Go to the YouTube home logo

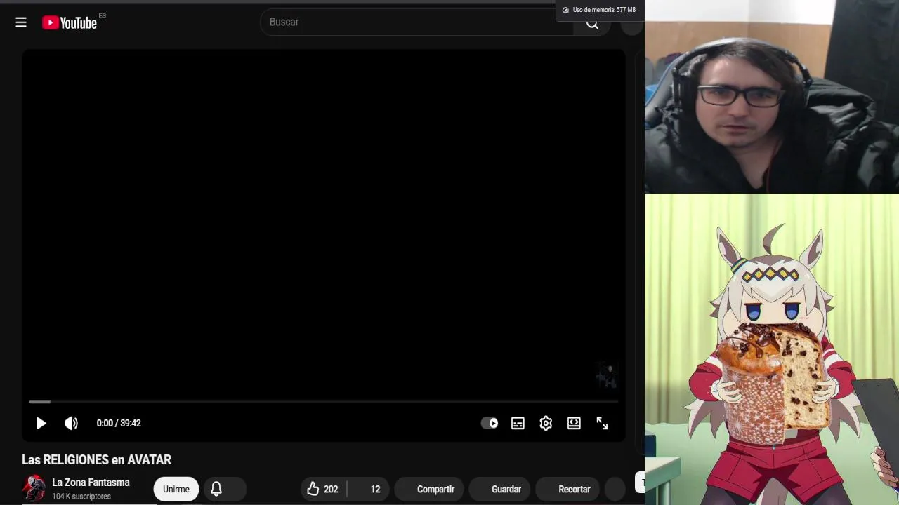tap(70, 22)
